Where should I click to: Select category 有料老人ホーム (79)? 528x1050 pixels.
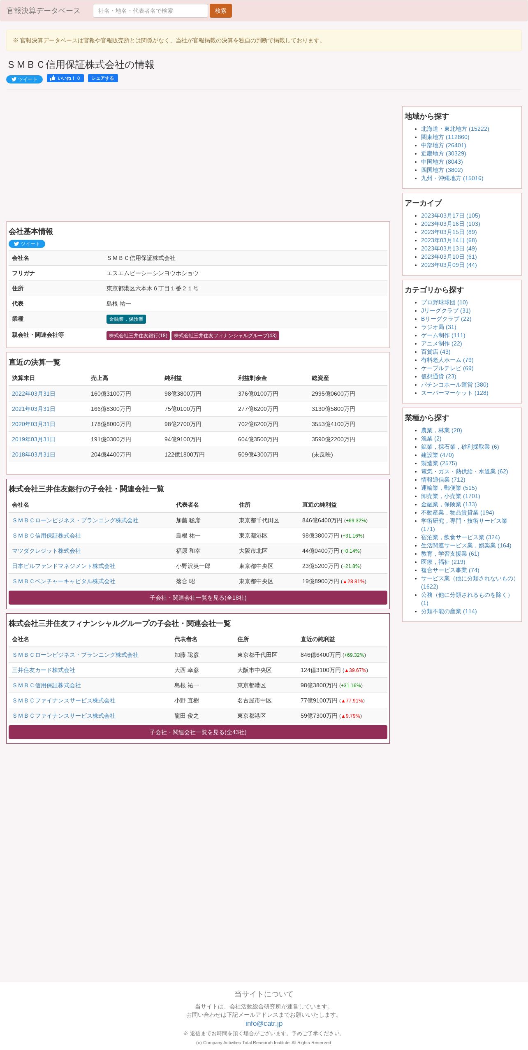click(x=447, y=360)
